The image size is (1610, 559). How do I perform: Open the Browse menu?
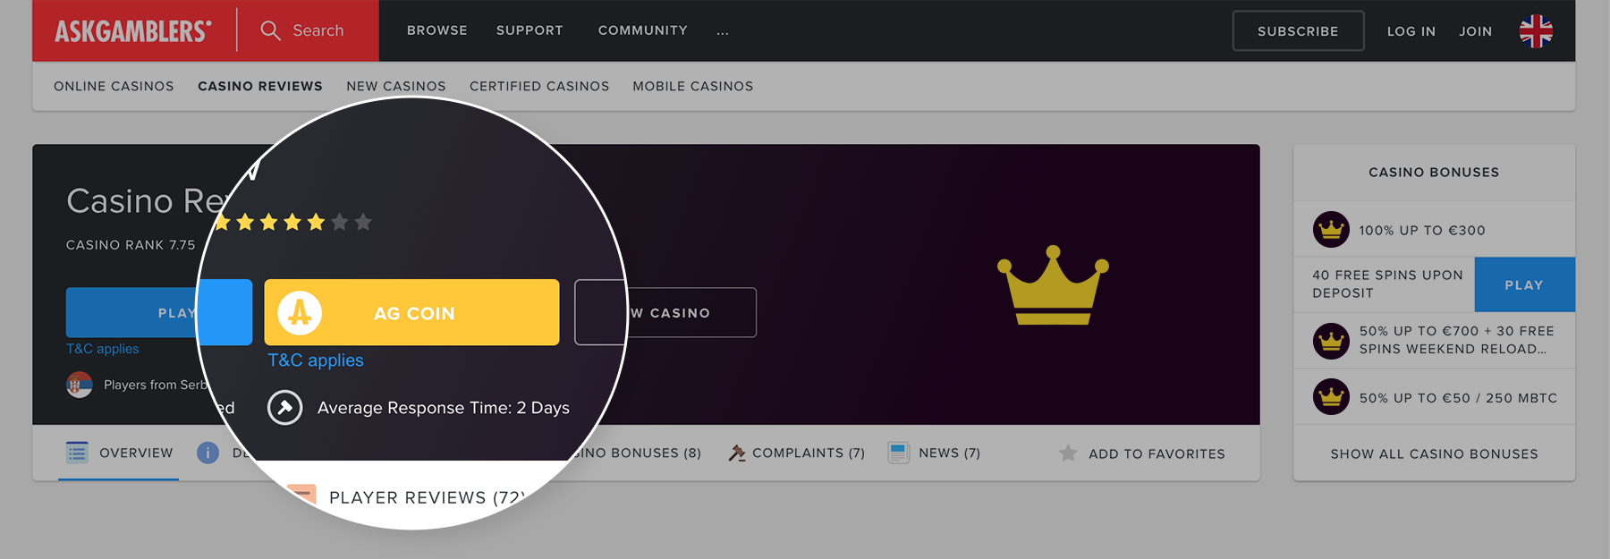[437, 30]
